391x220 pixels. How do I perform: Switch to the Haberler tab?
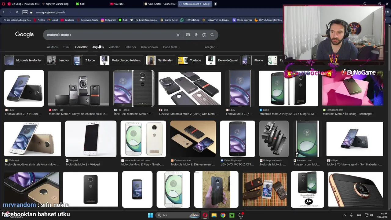pos(130,47)
